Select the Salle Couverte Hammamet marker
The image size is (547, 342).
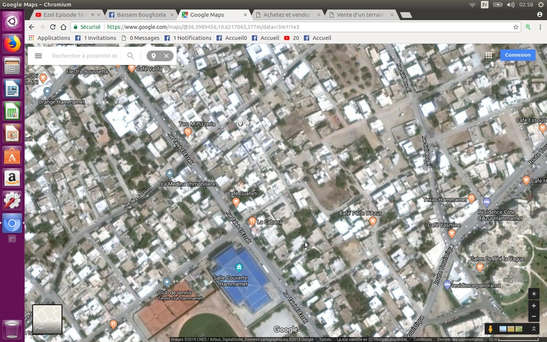(238, 268)
